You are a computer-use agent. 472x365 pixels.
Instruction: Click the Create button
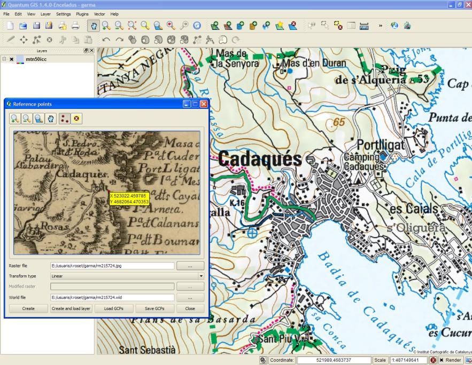pyautogui.click(x=28, y=308)
